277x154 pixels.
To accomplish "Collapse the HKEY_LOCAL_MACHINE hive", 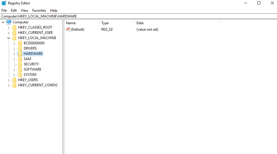I will coord(9,38).
